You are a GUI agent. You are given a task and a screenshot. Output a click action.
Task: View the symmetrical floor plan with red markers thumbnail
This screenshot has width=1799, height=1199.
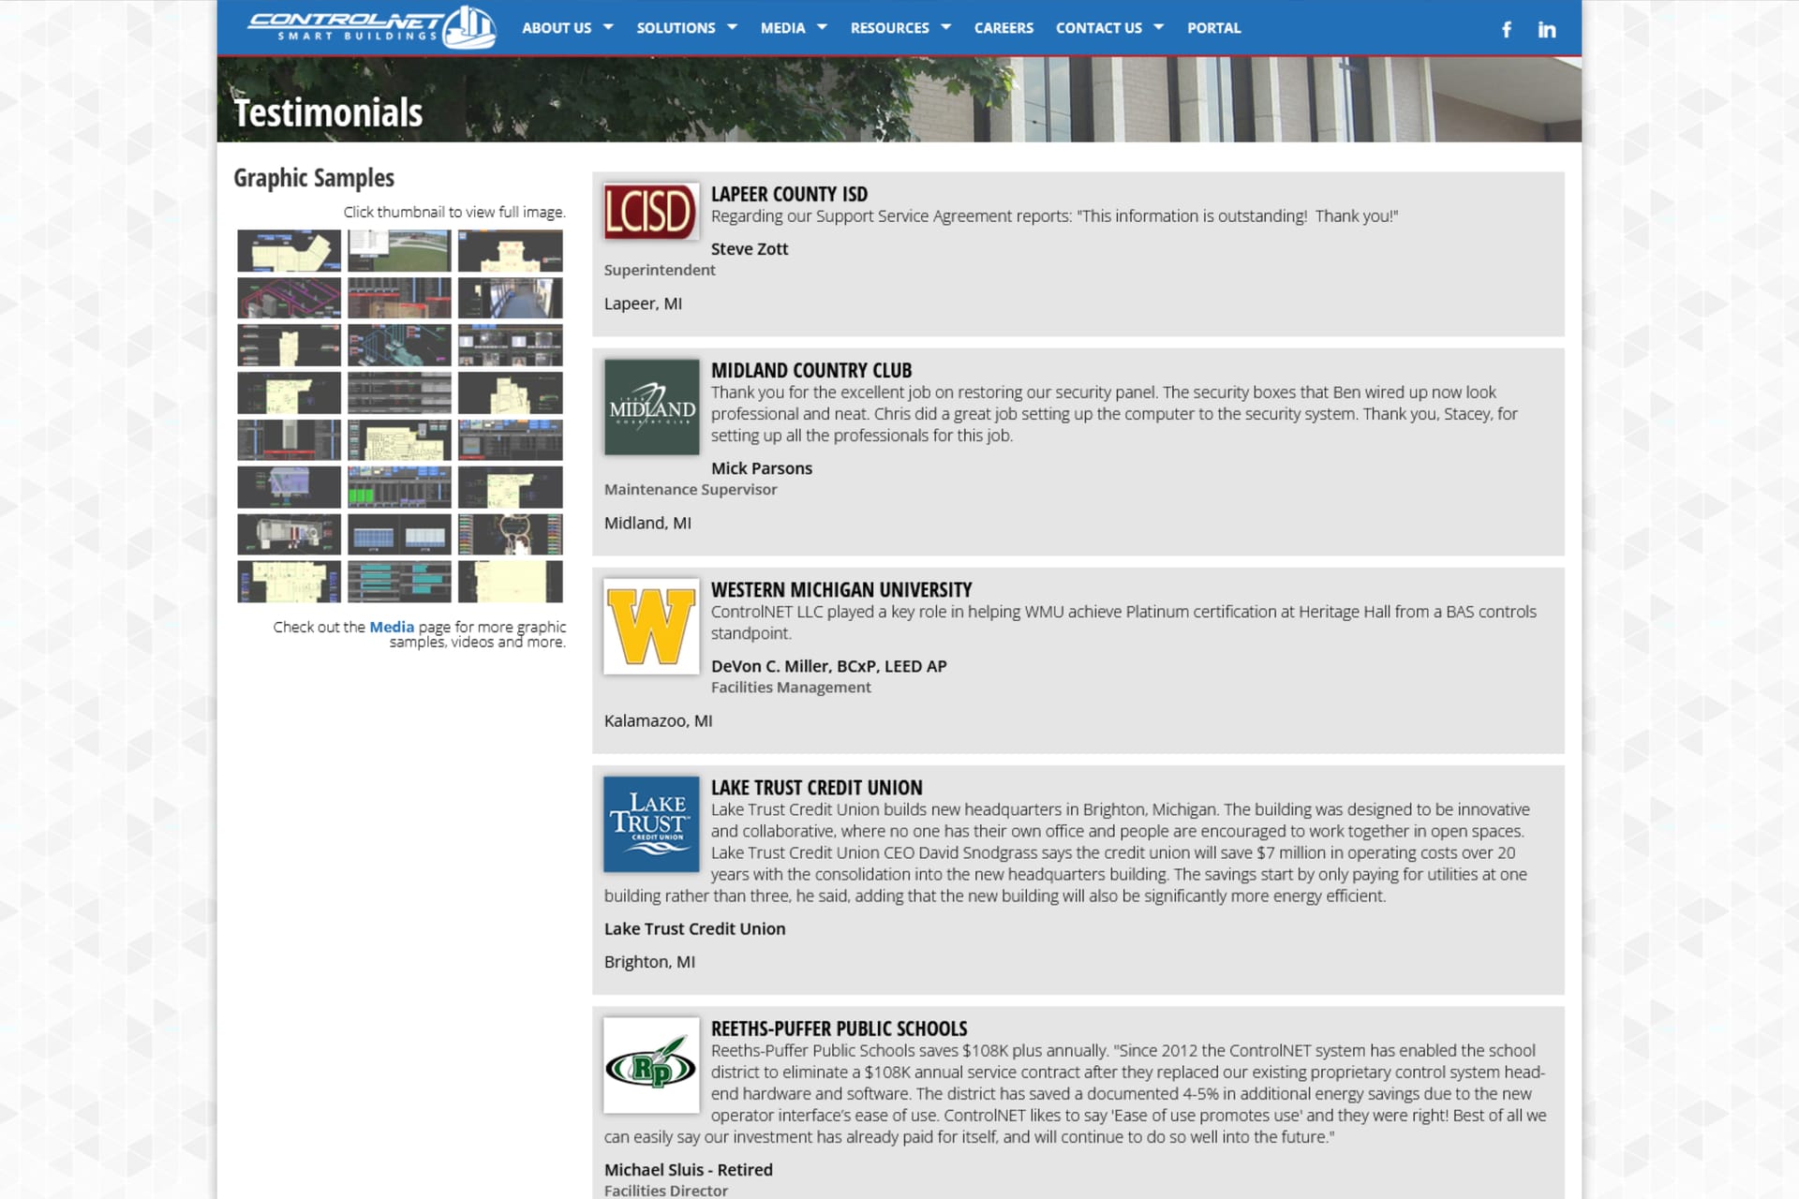[x=511, y=251]
